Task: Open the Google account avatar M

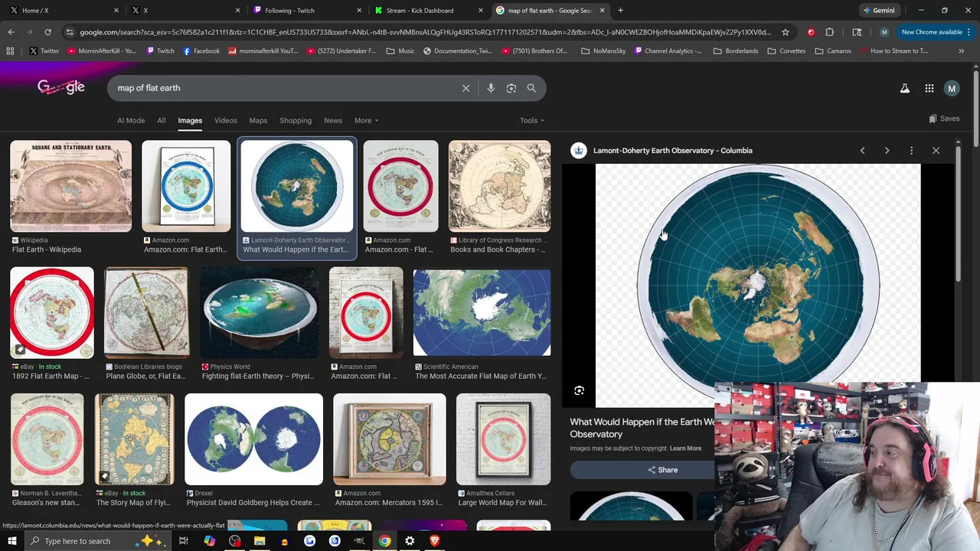Action: tap(952, 88)
